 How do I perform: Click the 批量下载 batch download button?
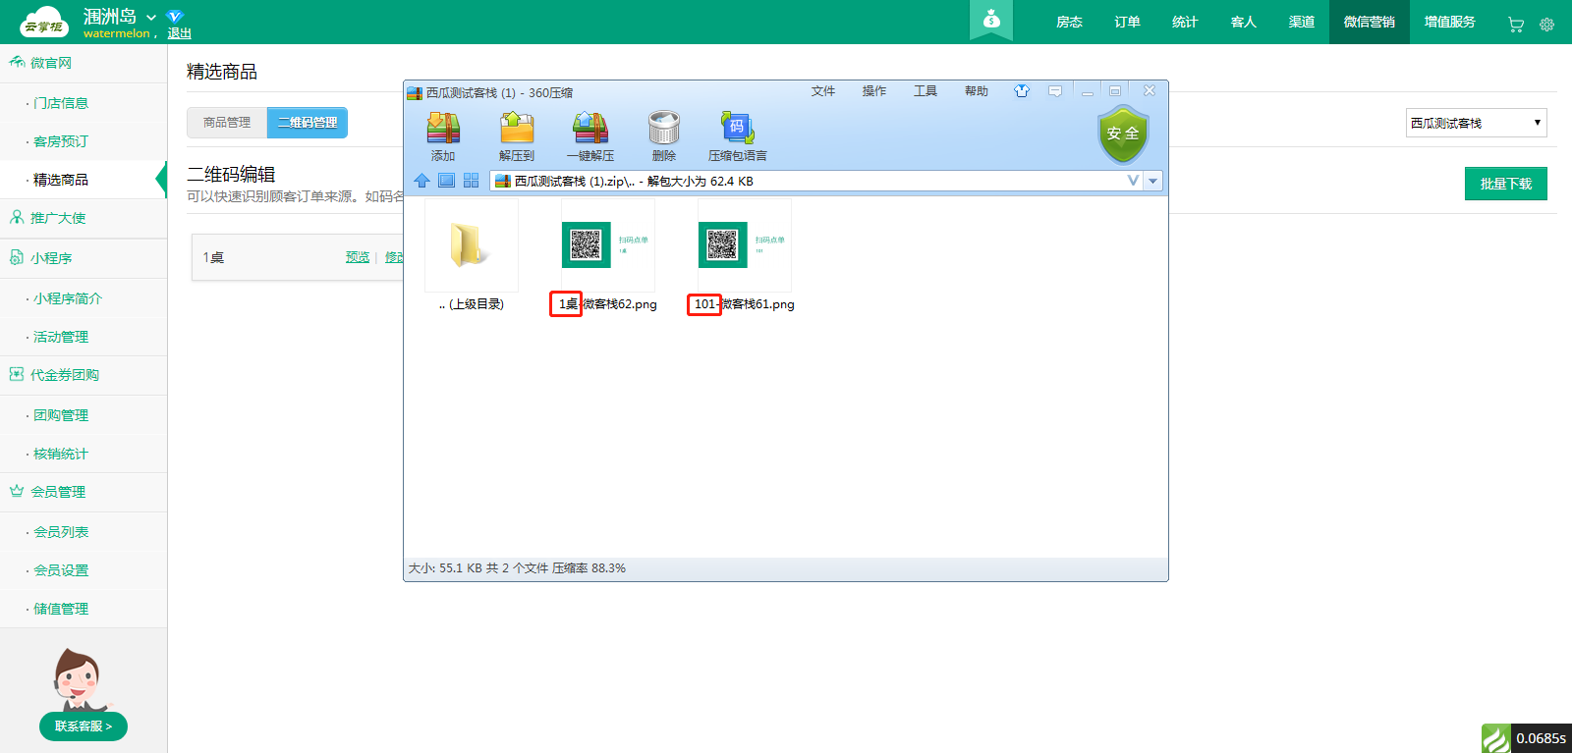point(1505,184)
